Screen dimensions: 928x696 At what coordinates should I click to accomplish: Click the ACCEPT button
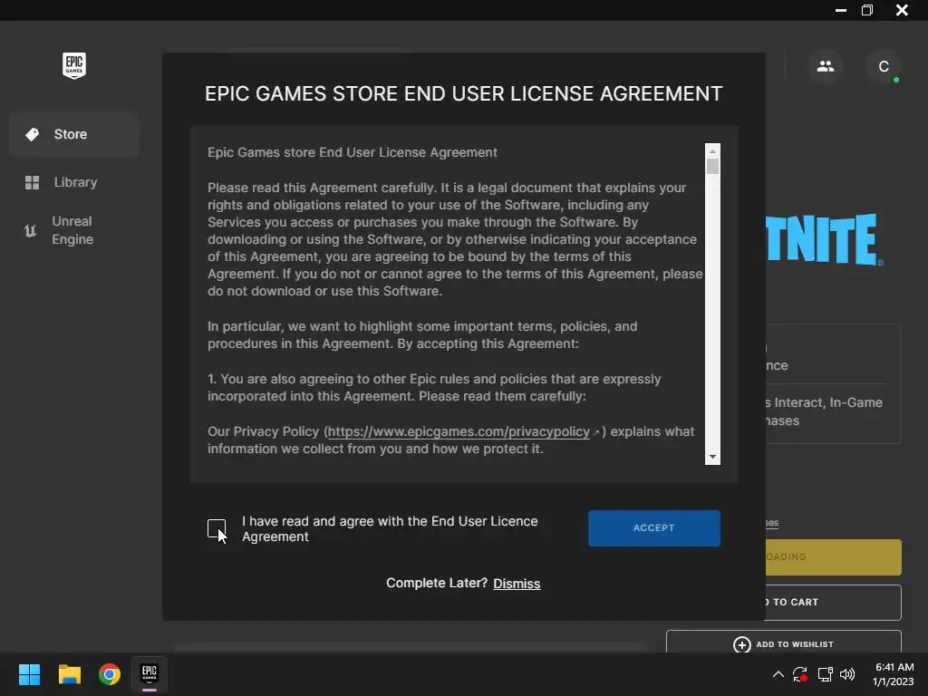pyautogui.click(x=654, y=528)
